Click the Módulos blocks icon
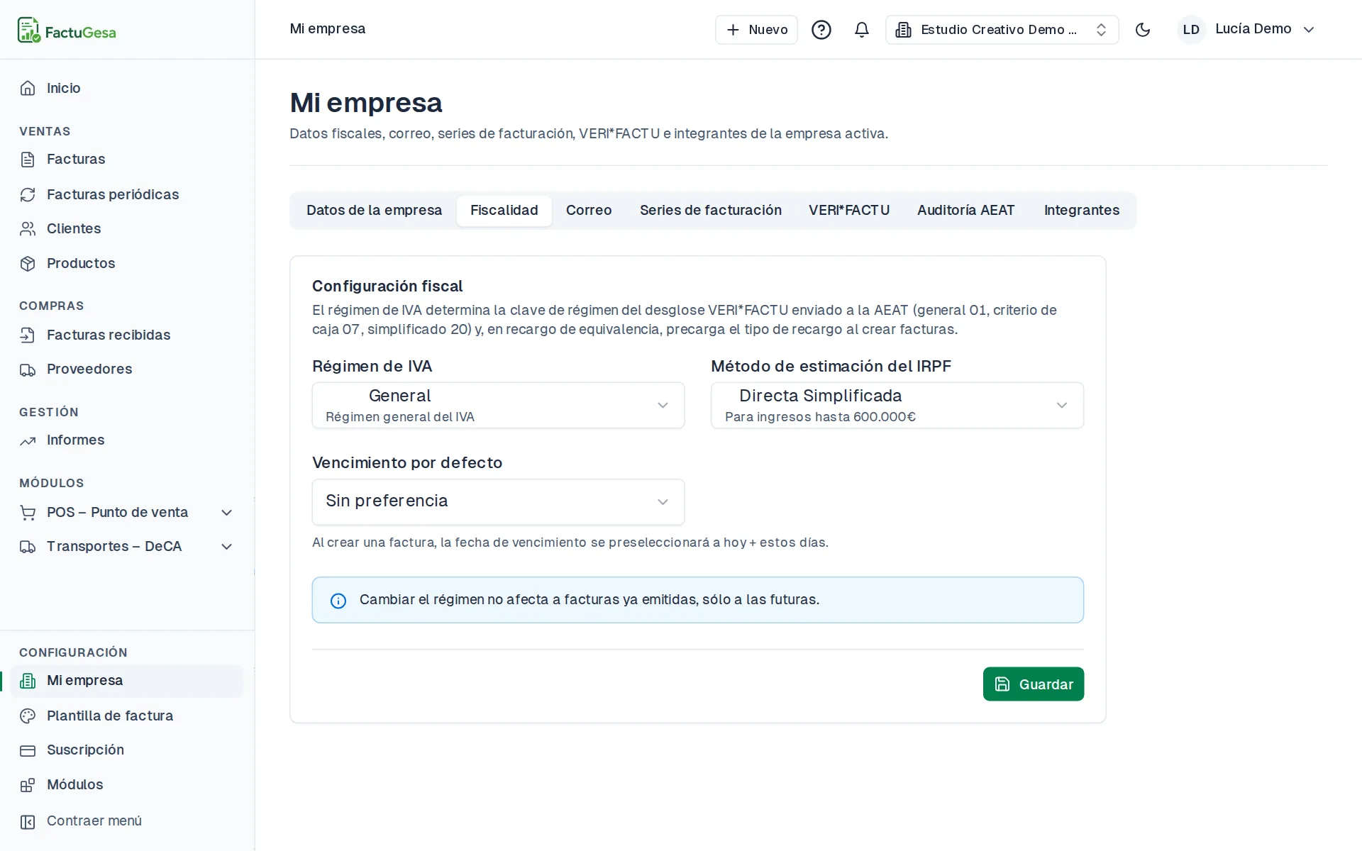This screenshot has height=851, width=1362. coord(28,785)
